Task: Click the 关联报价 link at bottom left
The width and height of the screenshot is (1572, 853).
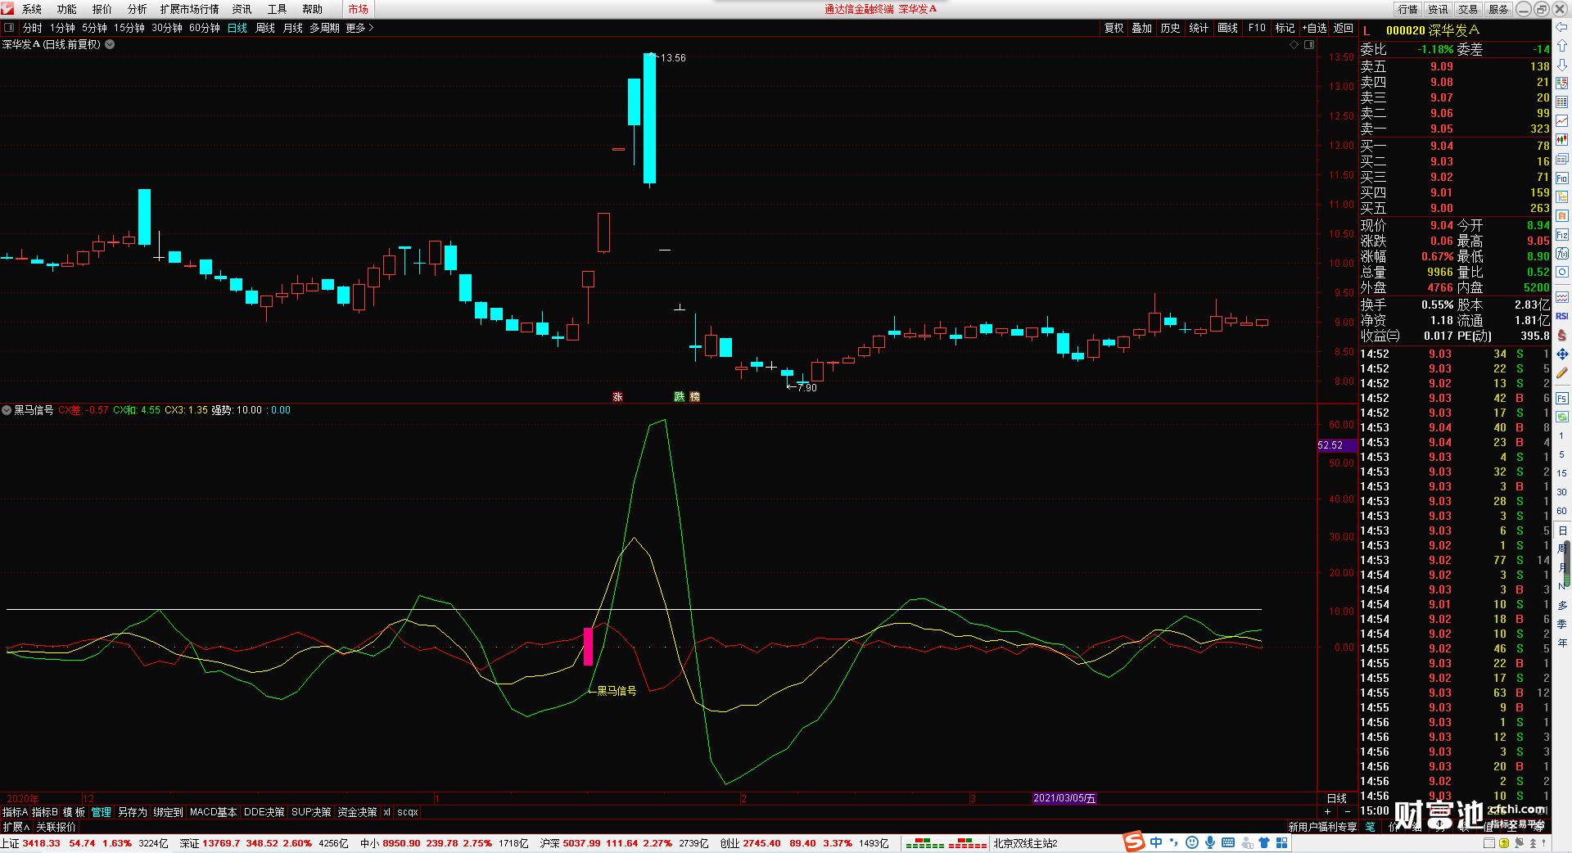Action: 56,827
